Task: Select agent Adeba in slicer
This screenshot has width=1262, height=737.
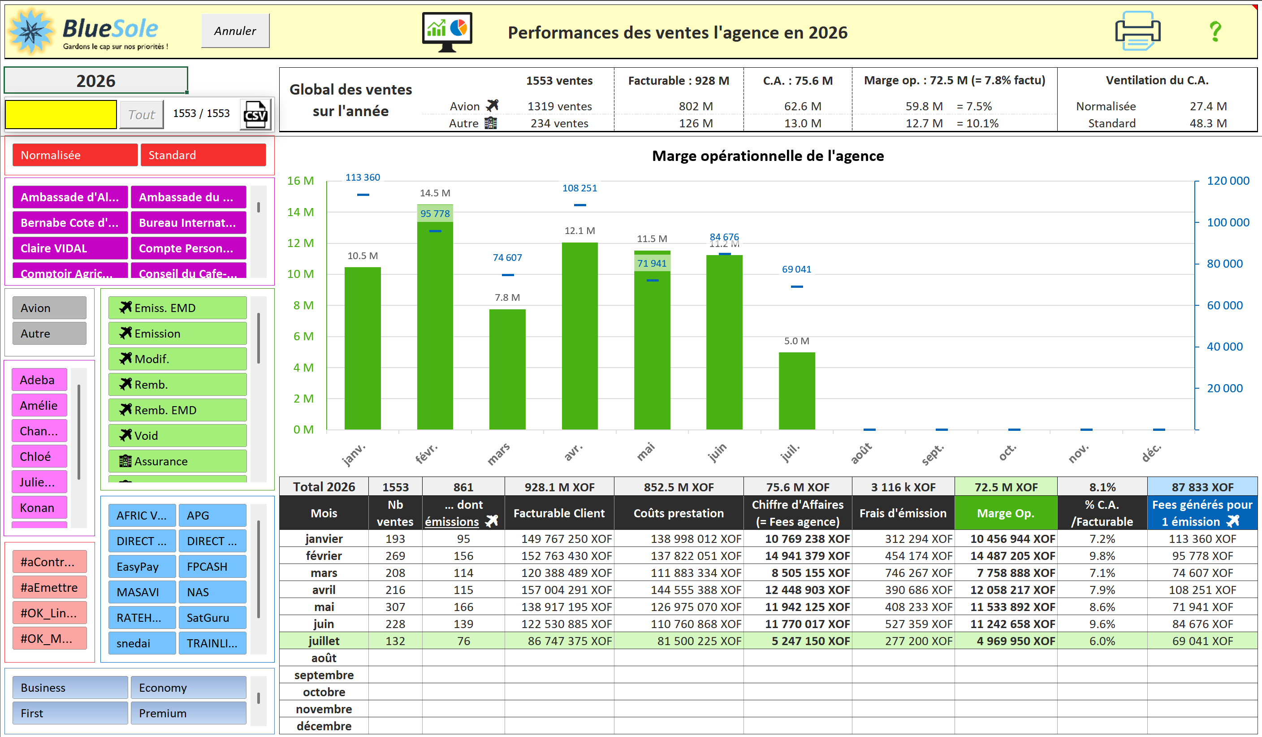Action: tap(39, 380)
